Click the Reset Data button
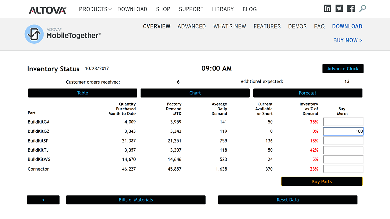 click(x=288, y=200)
